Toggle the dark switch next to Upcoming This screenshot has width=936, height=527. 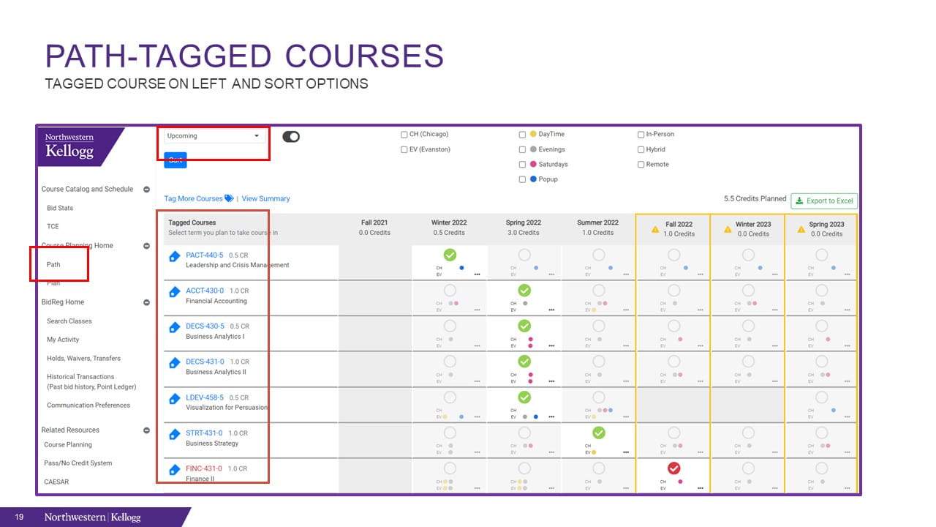[x=291, y=136]
